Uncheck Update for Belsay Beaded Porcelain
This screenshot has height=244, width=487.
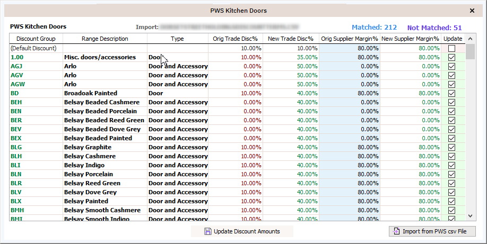point(451,111)
